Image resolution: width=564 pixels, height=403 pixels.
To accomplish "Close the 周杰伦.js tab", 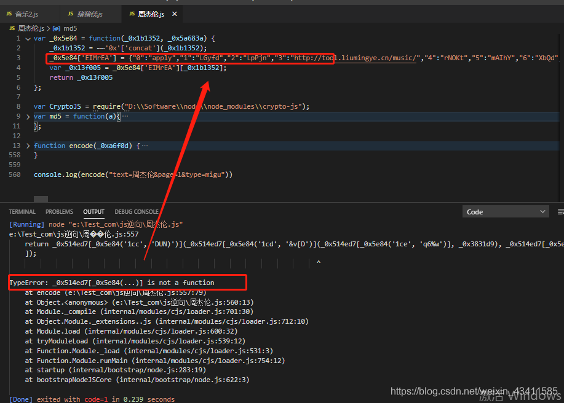I will coord(175,14).
